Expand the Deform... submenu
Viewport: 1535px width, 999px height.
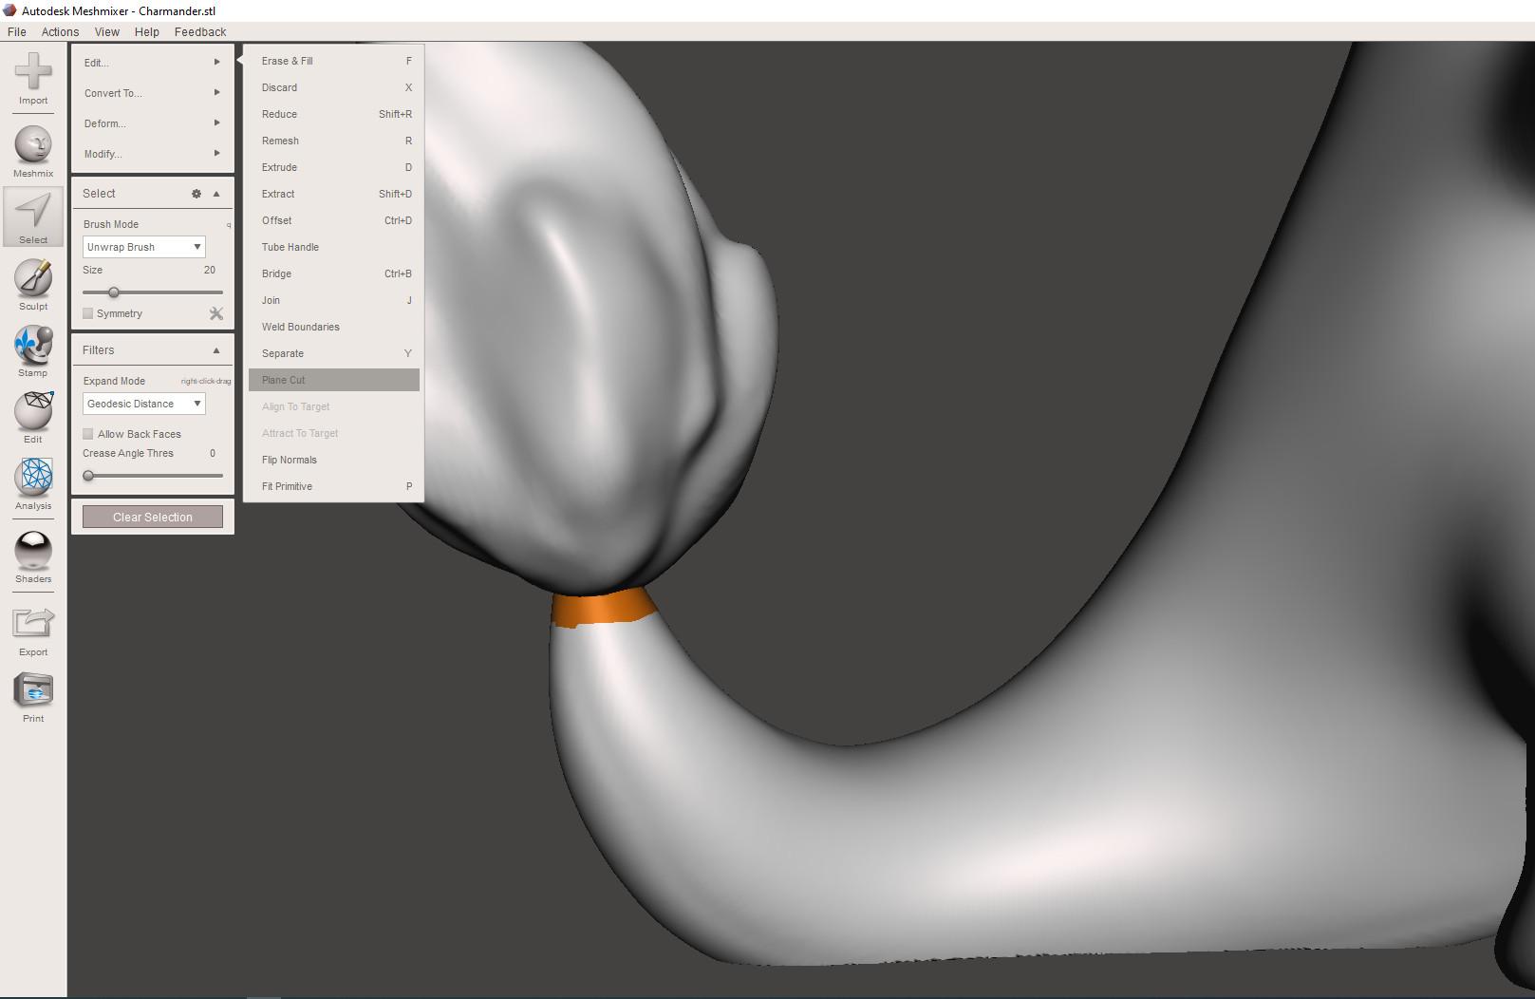pos(152,123)
